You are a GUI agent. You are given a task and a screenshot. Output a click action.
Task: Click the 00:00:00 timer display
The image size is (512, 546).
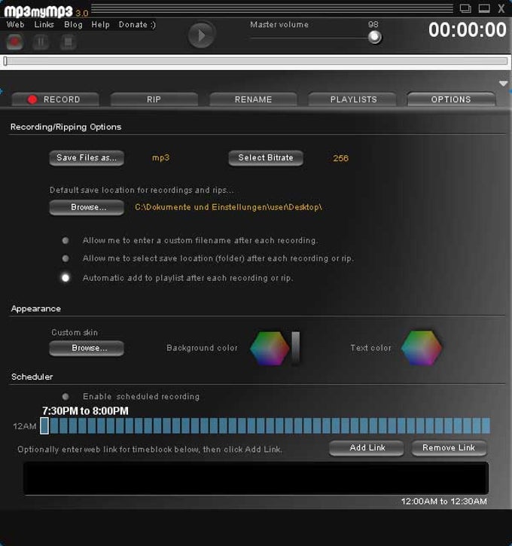click(467, 30)
